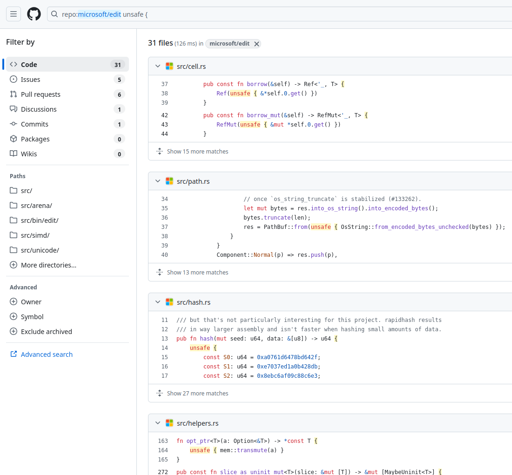Click the Pull requests icon in sidebar
The width and height of the screenshot is (512, 475).
click(13, 94)
